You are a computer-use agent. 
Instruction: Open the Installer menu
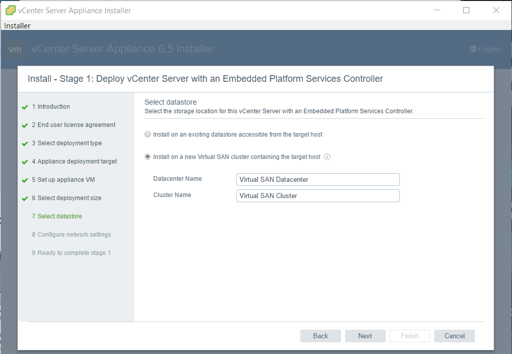pyautogui.click(x=17, y=26)
